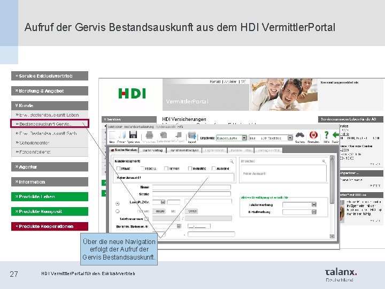Click the scrollbar down arrow in search form

click(332, 236)
